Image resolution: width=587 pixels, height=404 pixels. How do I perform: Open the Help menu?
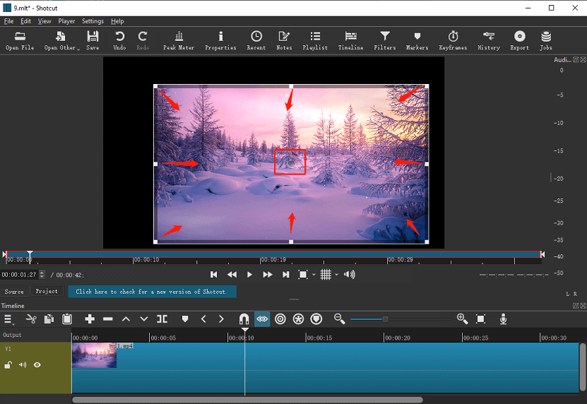tap(117, 21)
